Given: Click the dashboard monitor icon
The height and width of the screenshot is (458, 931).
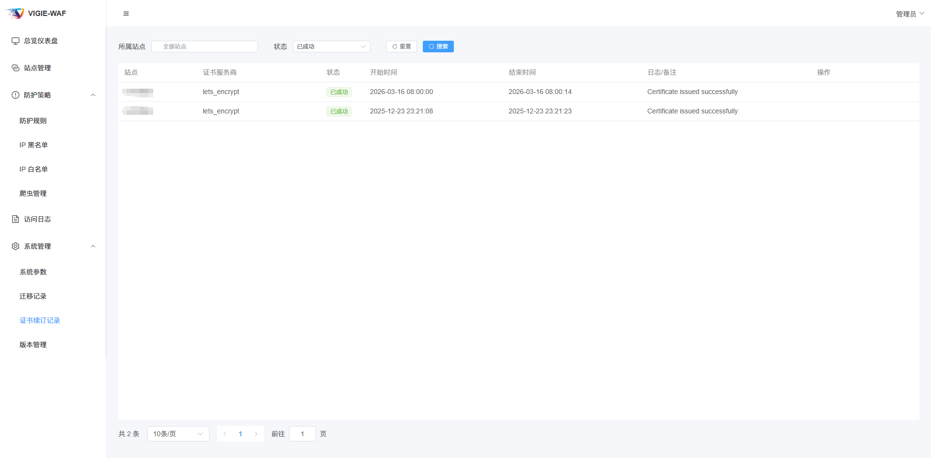Looking at the screenshot, I should 16,41.
